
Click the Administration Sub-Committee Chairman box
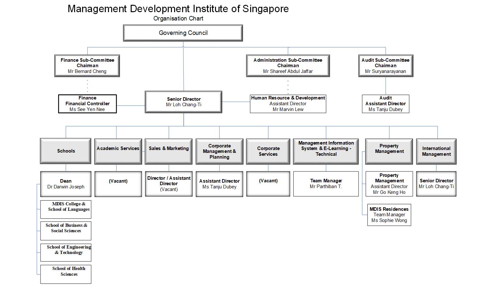pyautogui.click(x=288, y=66)
